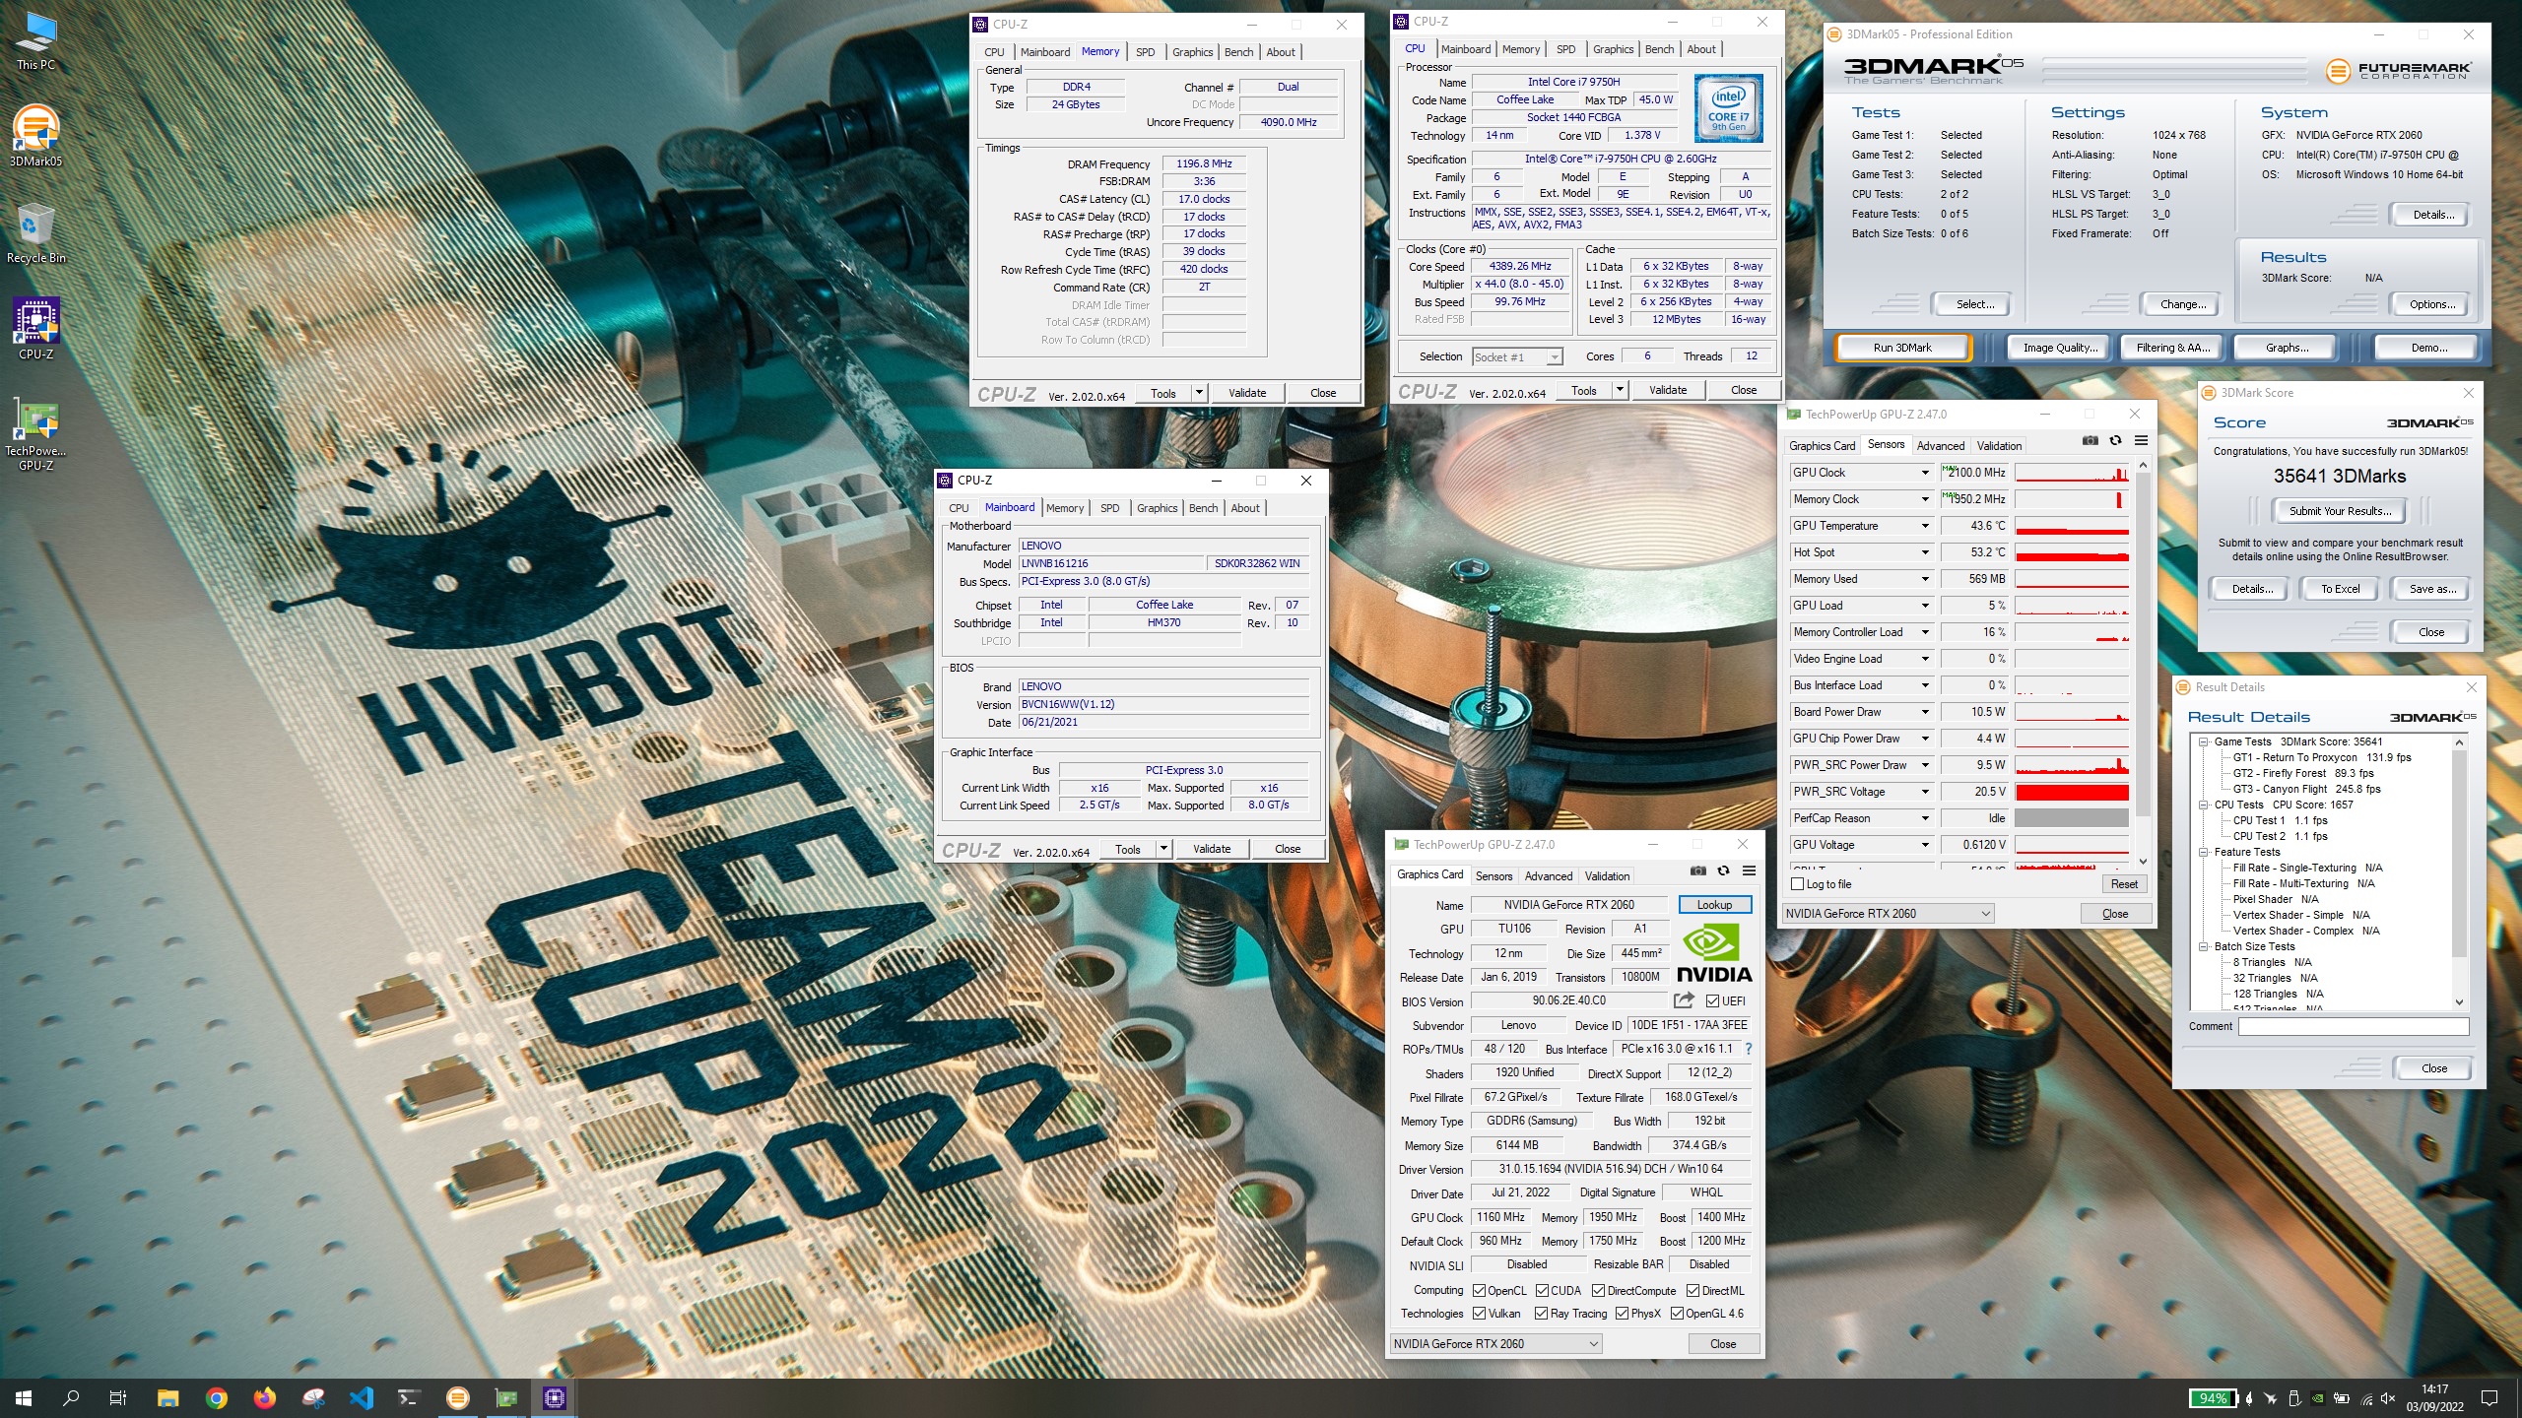Open the Recycle Bin

[x=36, y=233]
